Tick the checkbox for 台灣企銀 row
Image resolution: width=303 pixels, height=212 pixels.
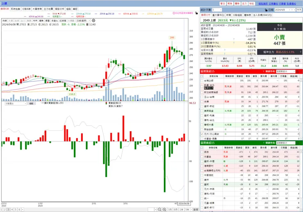pyautogui.click(x=202, y=80)
